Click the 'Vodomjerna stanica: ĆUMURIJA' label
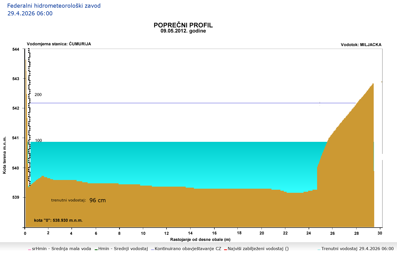 pos(59,44)
